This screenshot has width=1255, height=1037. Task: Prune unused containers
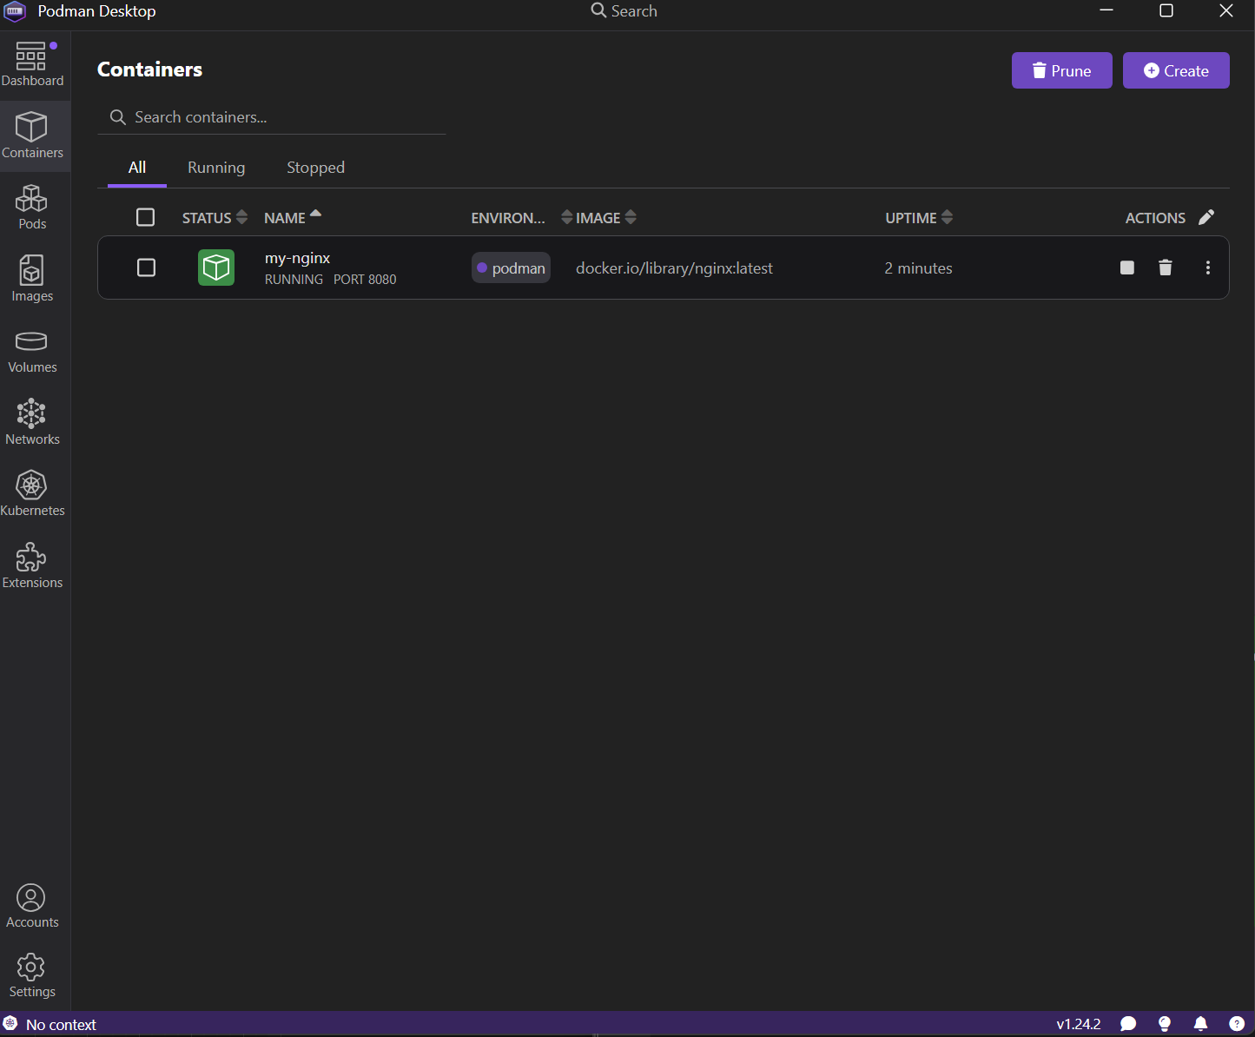coord(1061,70)
